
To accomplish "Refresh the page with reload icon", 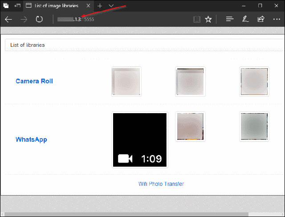I will [x=39, y=20].
